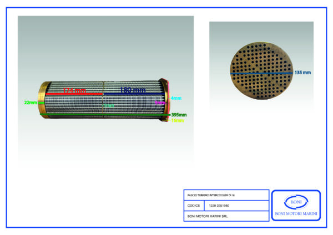Click the "1mm" label on the tube bundle

(x=109, y=106)
